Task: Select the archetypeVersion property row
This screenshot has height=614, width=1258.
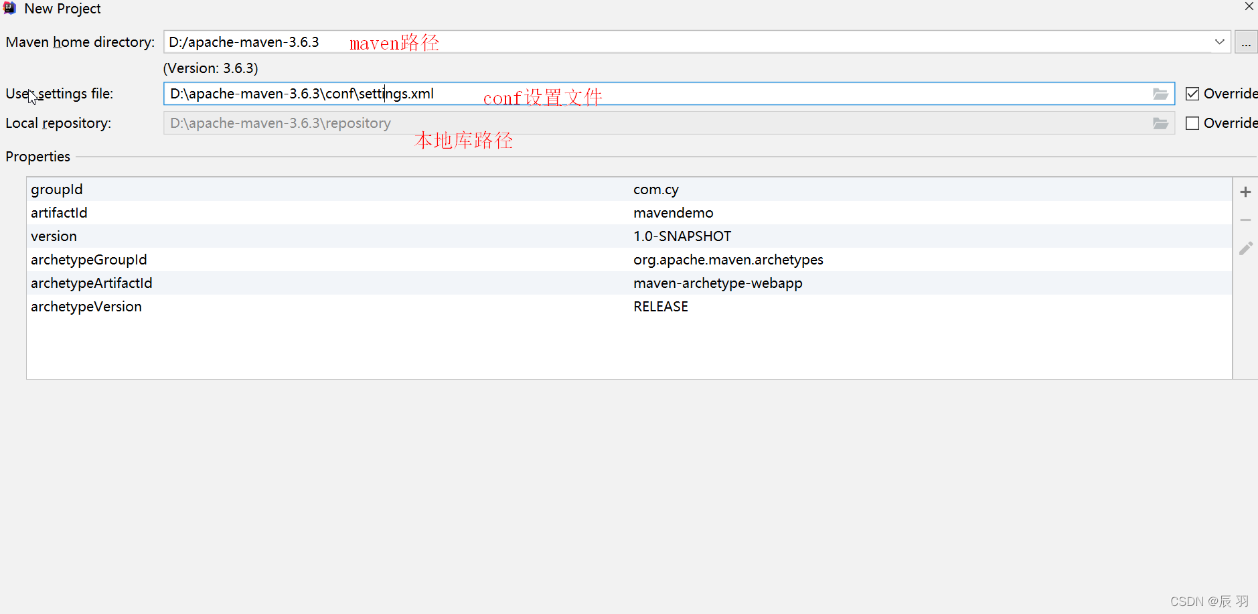Action: point(629,307)
